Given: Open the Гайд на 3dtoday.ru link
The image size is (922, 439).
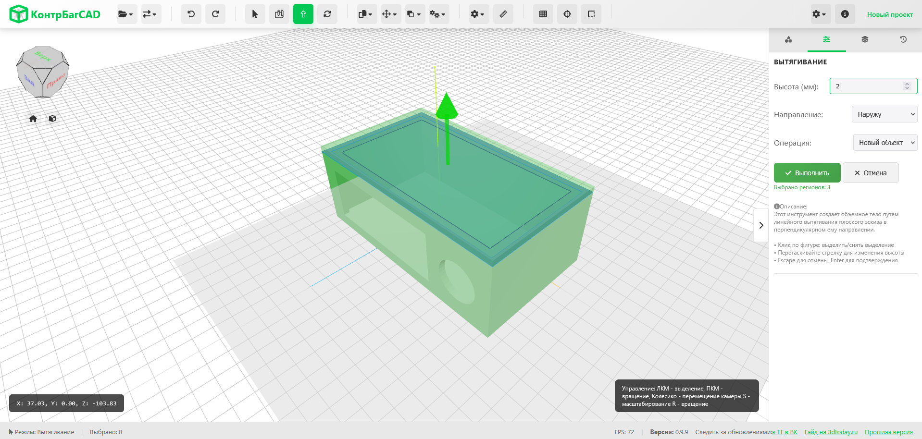Looking at the screenshot, I should pyautogui.click(x=831, y=432).
